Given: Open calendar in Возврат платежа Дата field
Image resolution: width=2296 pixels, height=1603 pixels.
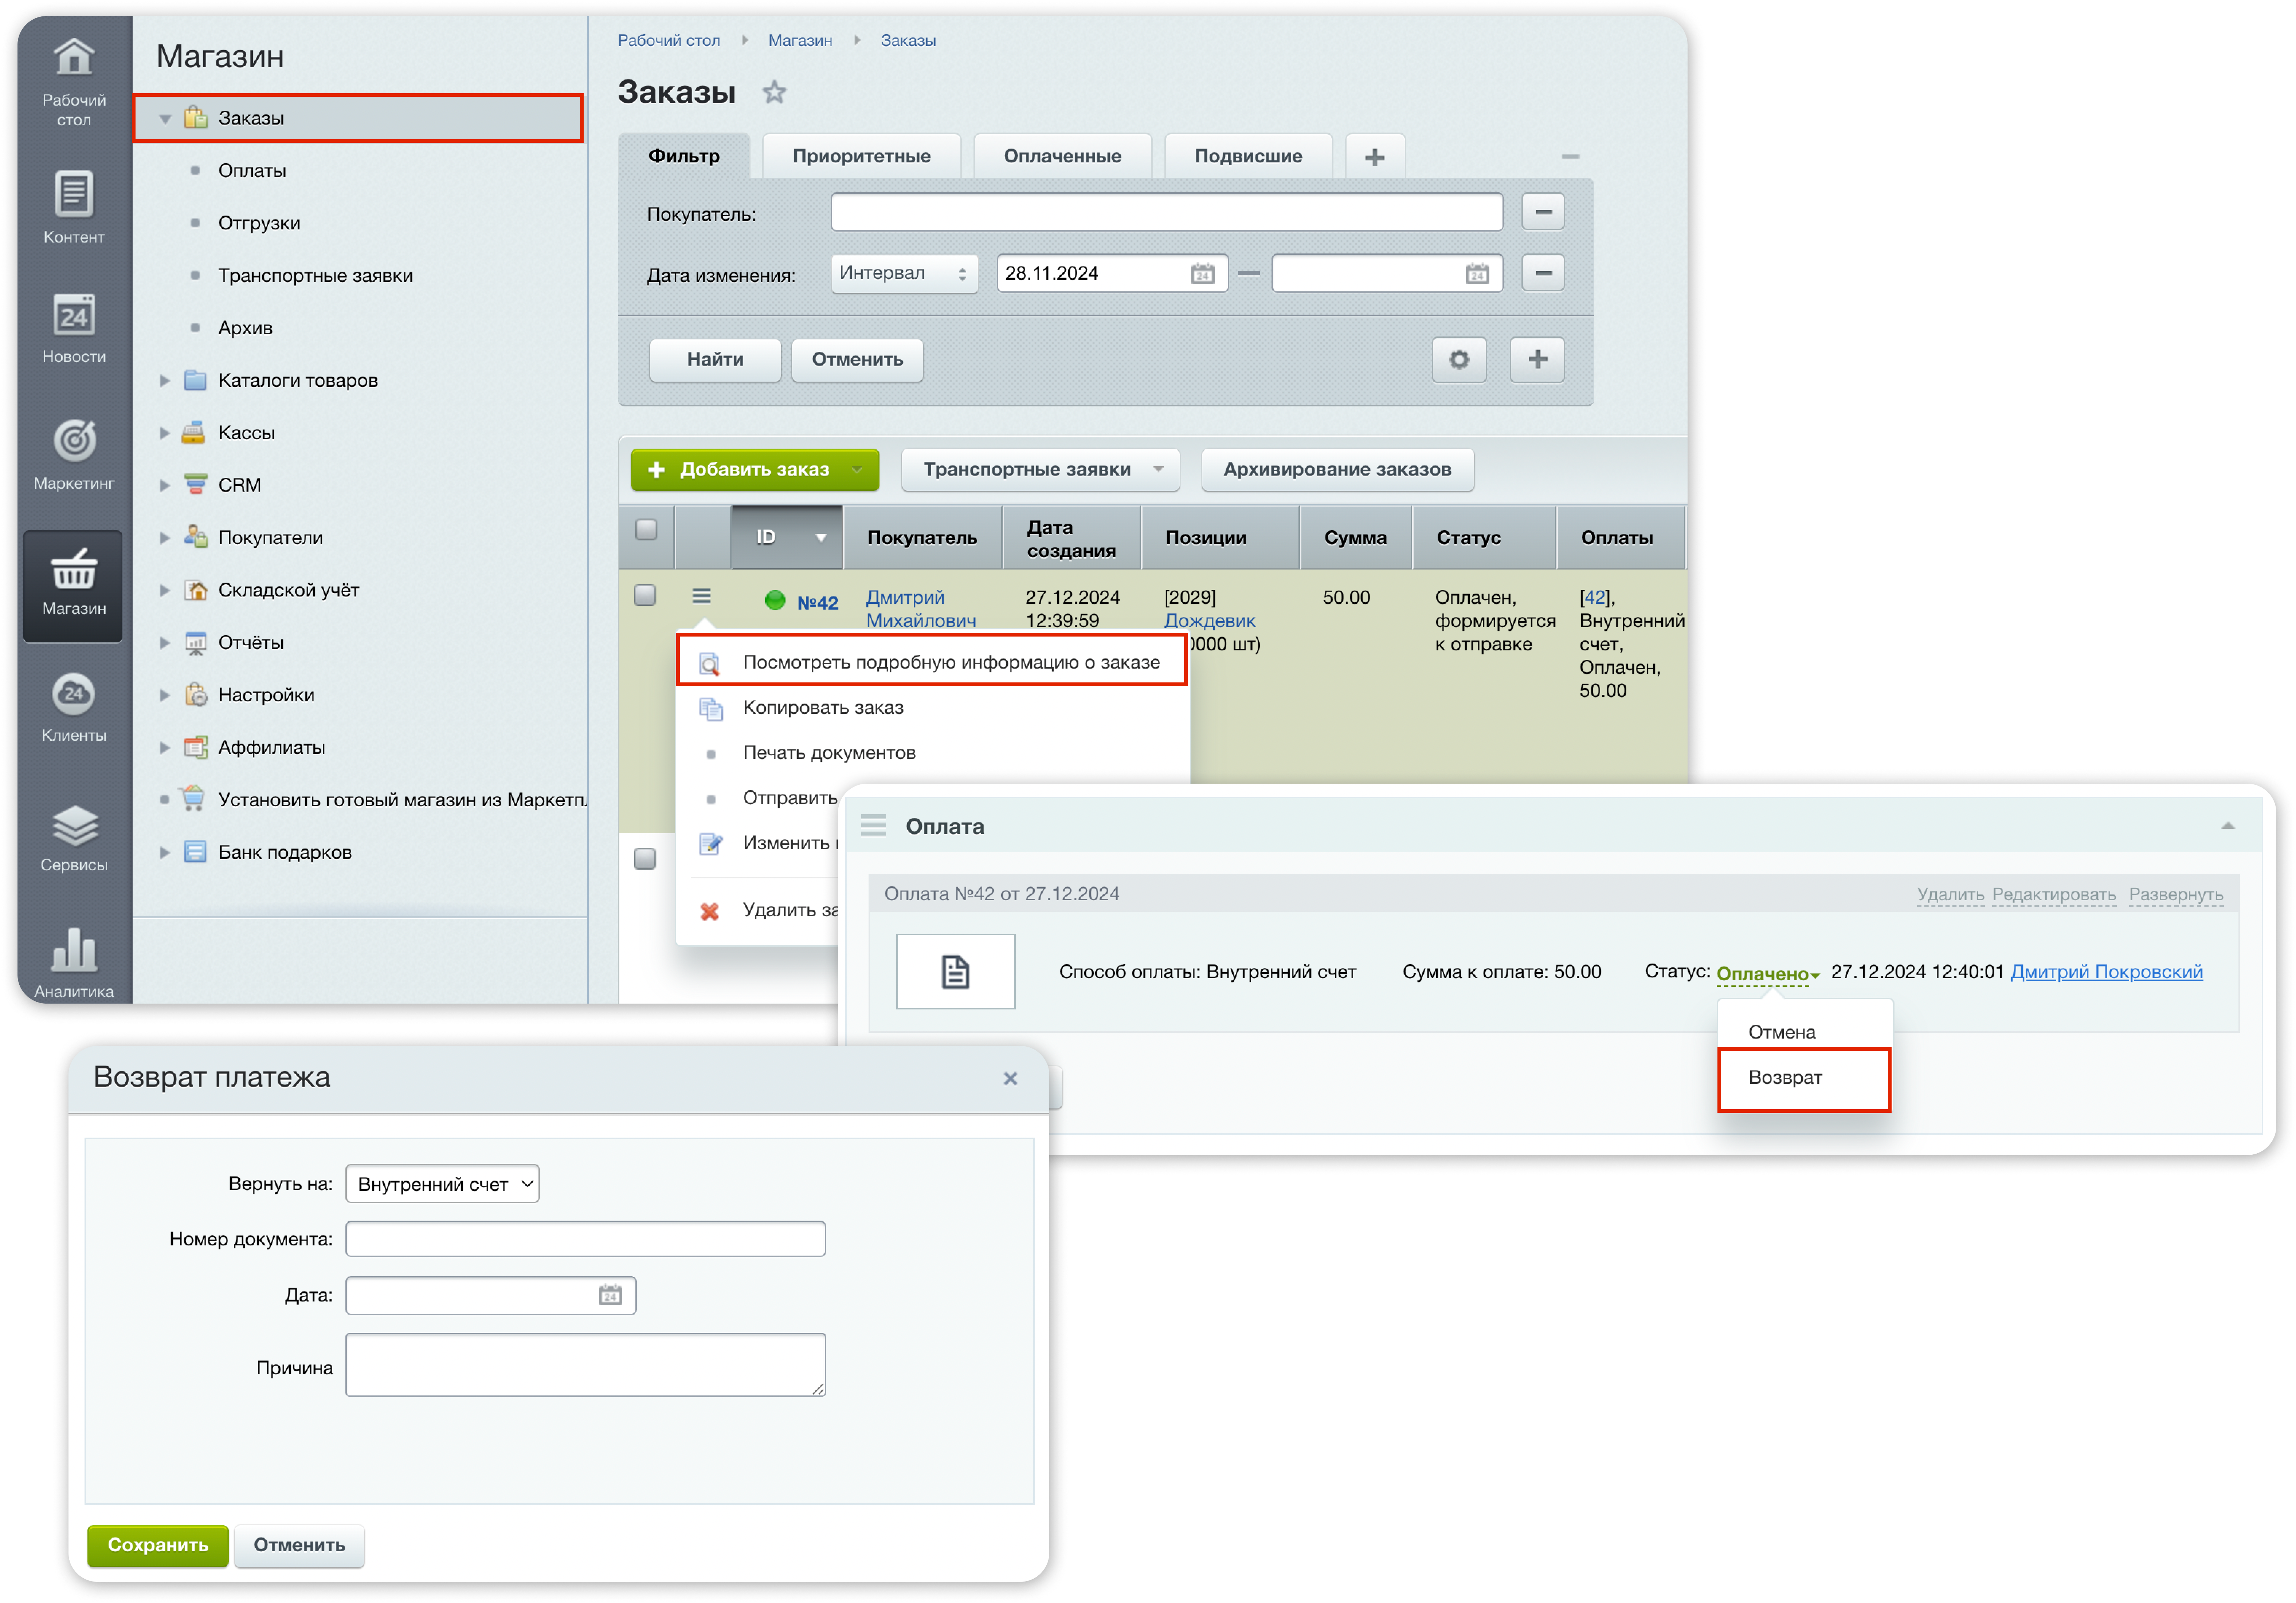Looking at the screenshot, I should coord(610,1295).
